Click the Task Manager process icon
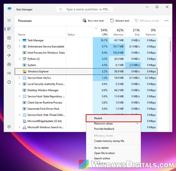This screenshot has width=176, height=171. point(24,40)
